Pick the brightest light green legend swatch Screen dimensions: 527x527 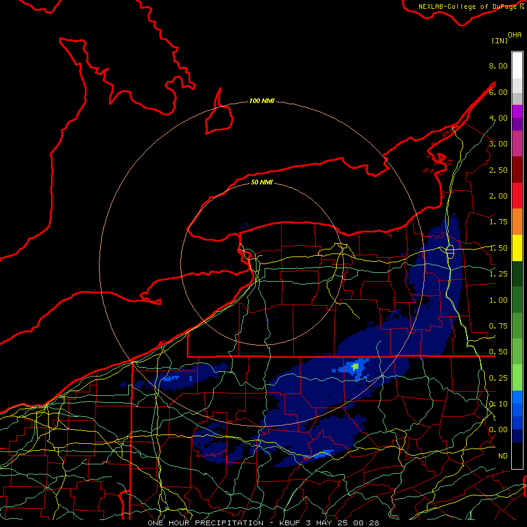pyautogui.click(x=517, y=378)
